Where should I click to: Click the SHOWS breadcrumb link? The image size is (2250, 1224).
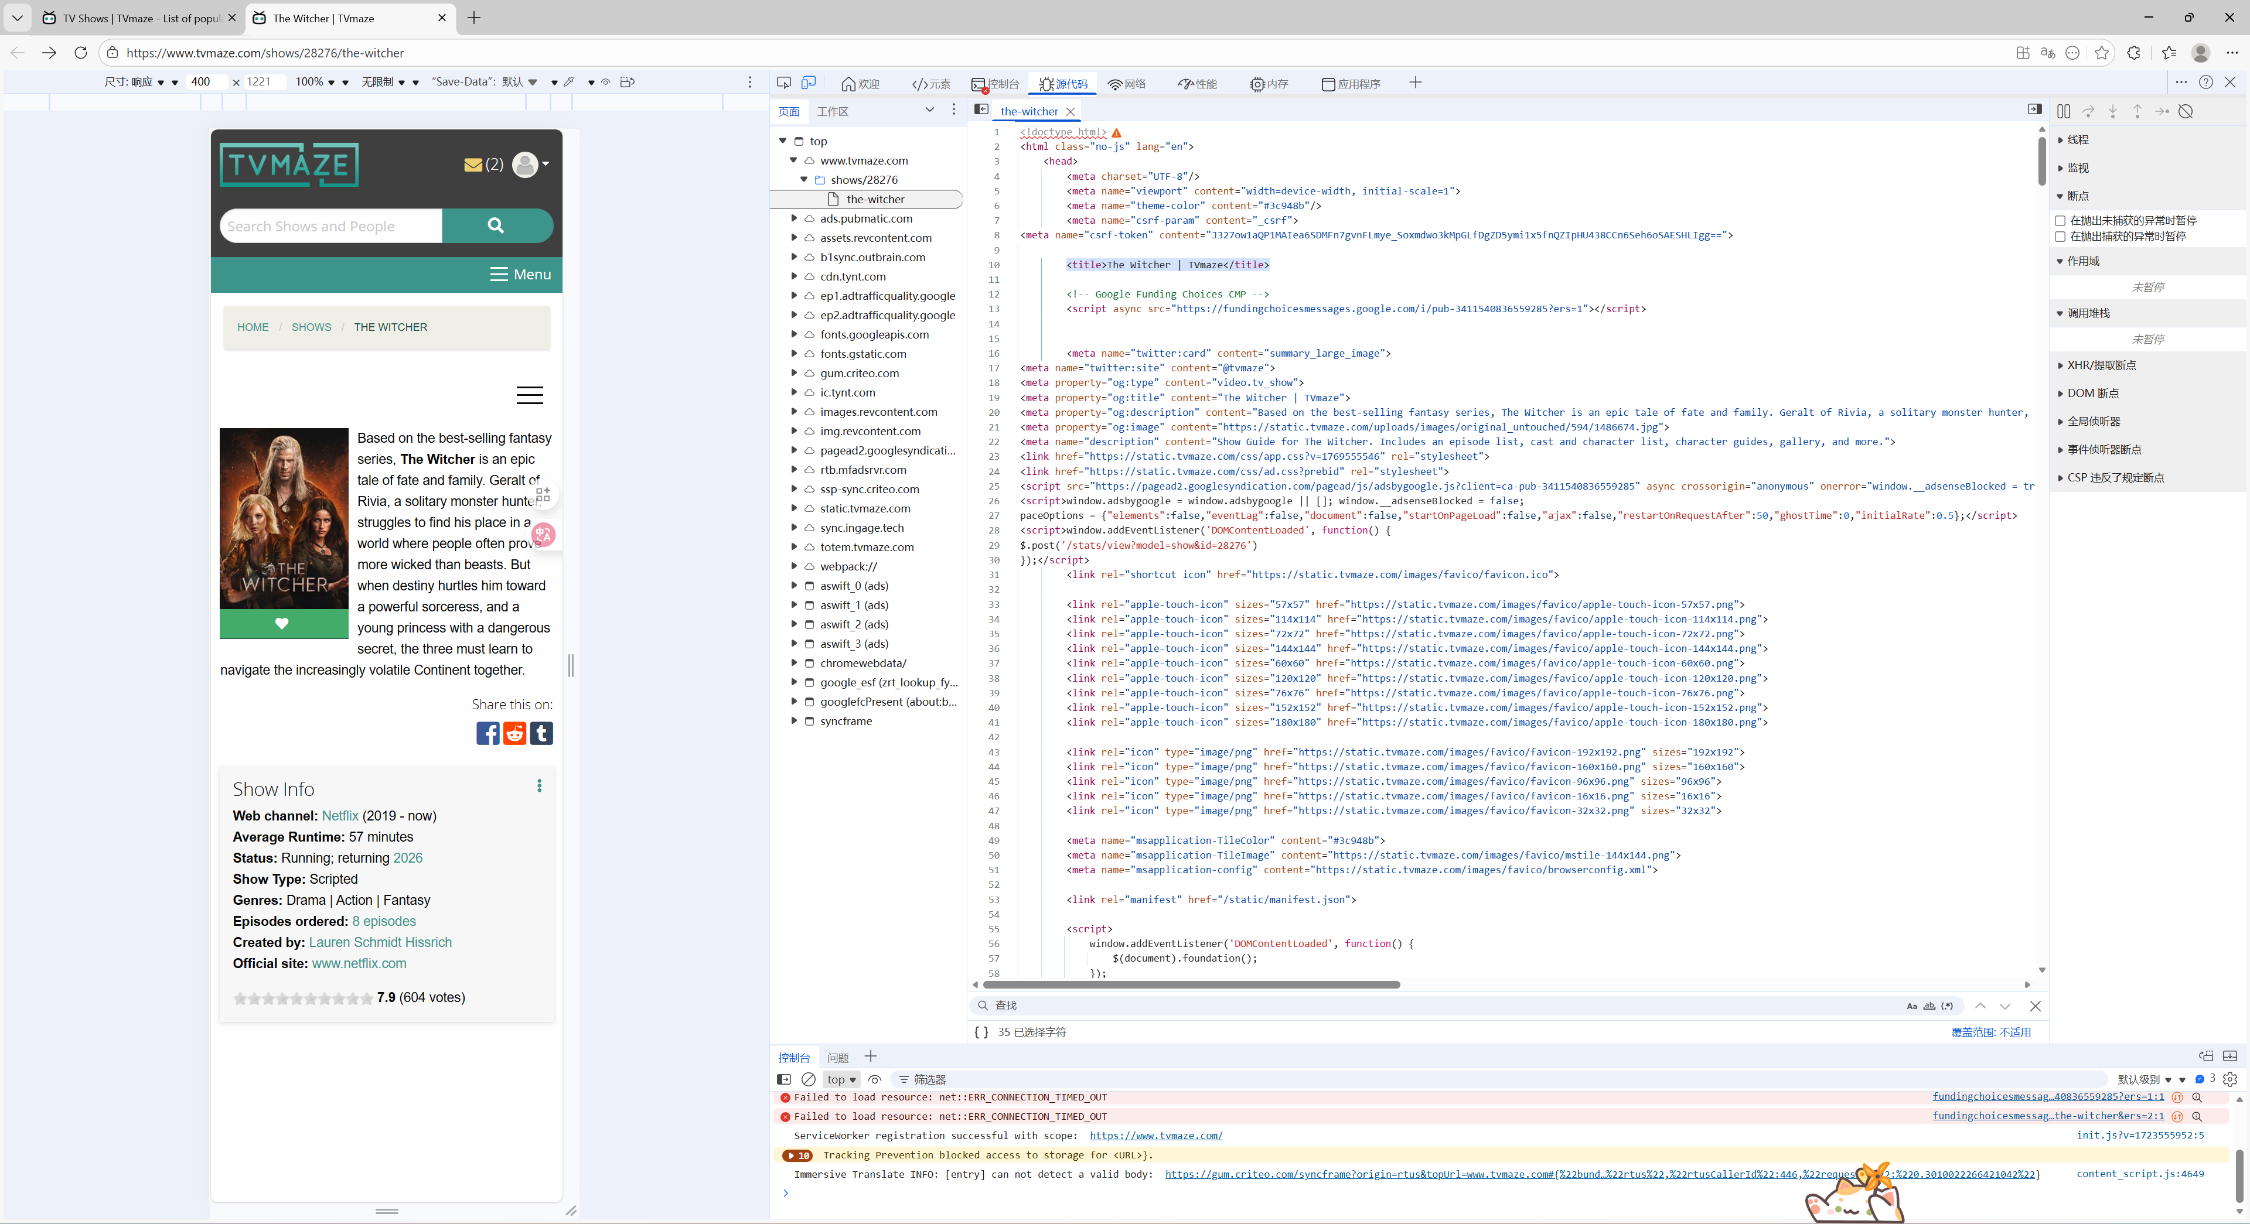pos(311,327)
